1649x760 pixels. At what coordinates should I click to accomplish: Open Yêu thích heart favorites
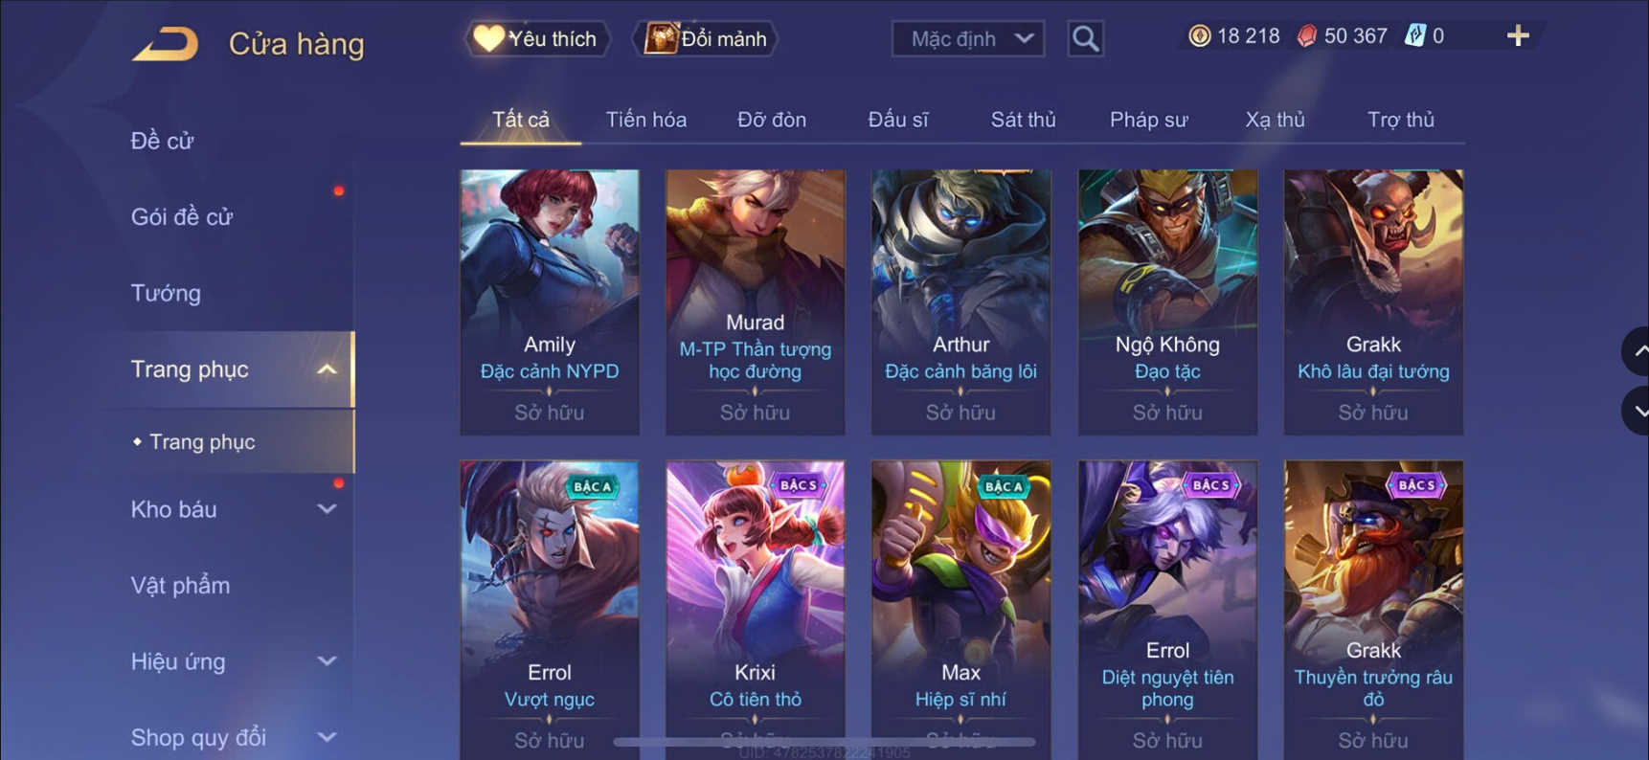click(536, 38)
